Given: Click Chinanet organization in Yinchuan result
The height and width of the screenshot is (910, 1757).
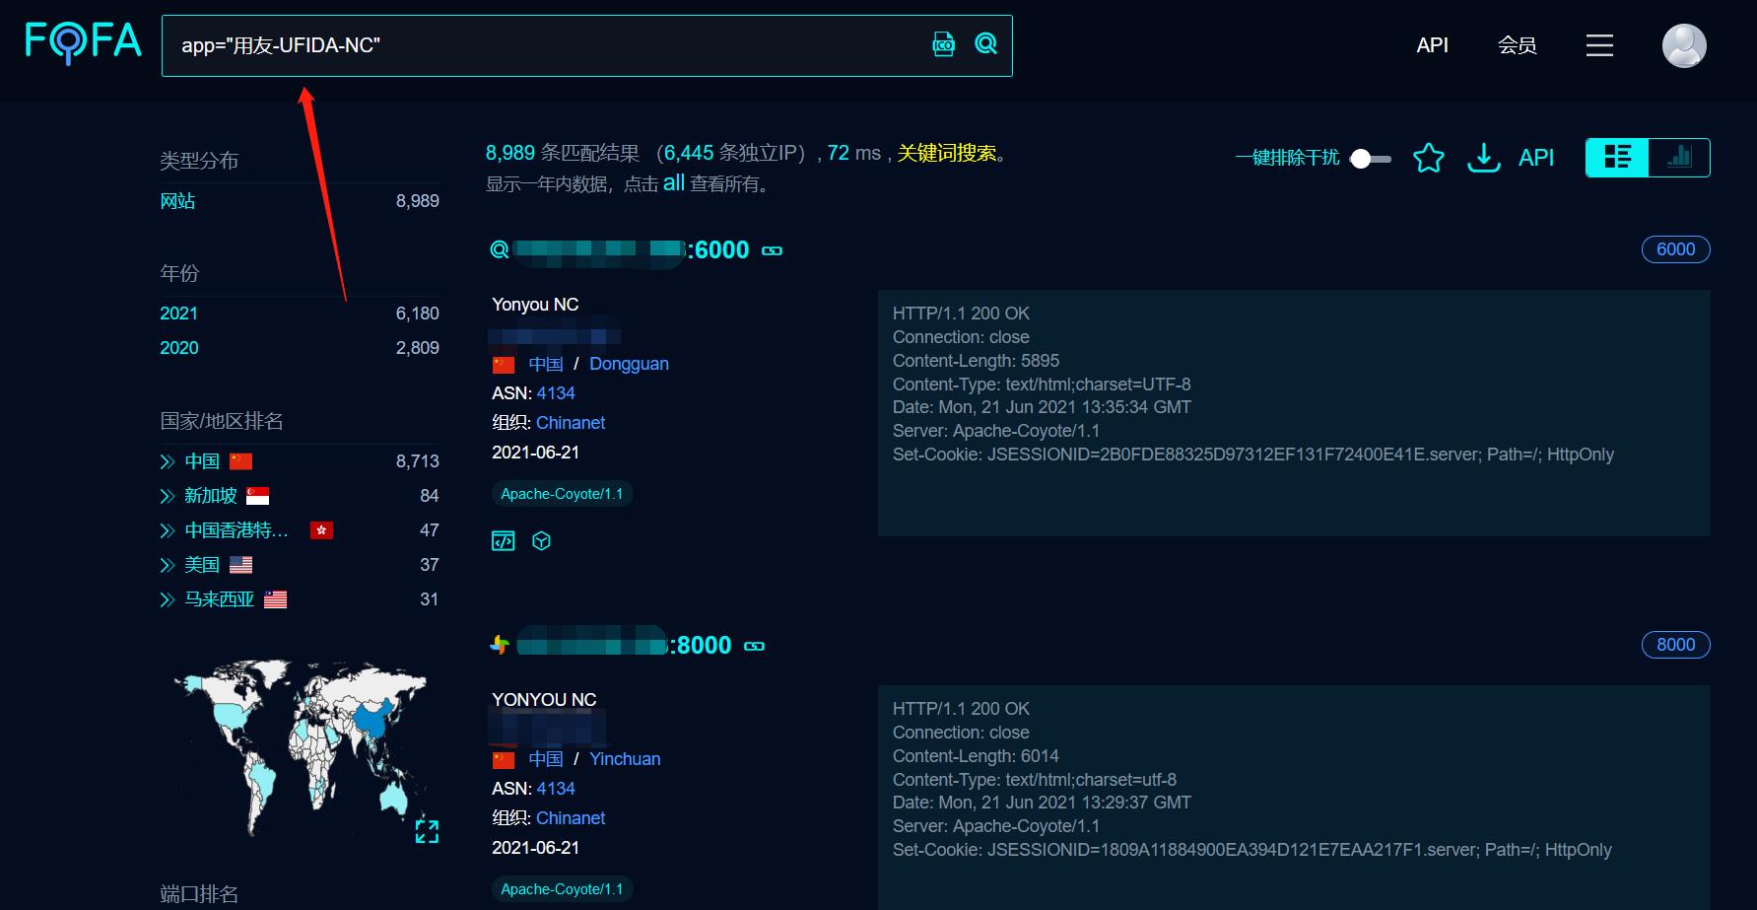Looking at the screenshot, I should [x=571, y=818].
